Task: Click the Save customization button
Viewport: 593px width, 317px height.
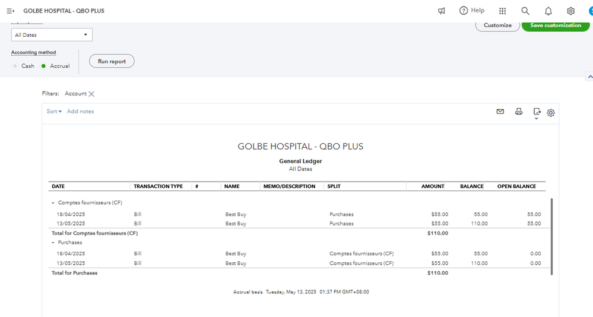Action: 555,26
